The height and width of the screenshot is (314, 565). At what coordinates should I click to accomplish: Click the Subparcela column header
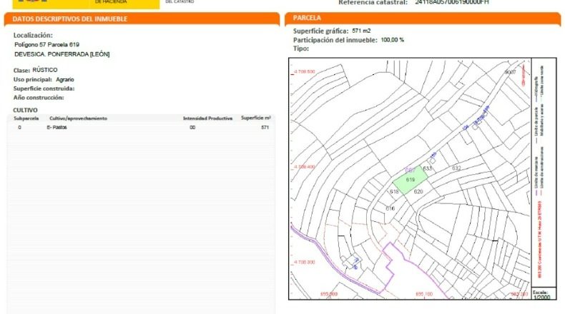point(26,118)
